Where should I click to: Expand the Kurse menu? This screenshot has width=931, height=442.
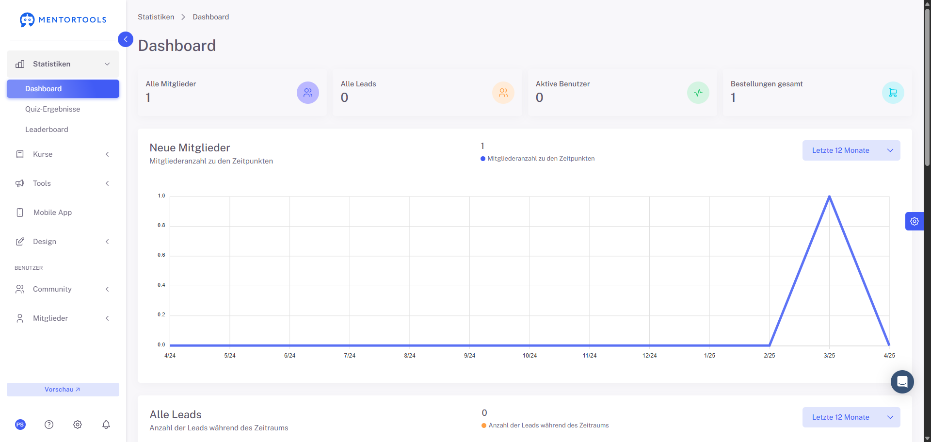[x=63, y=154]
